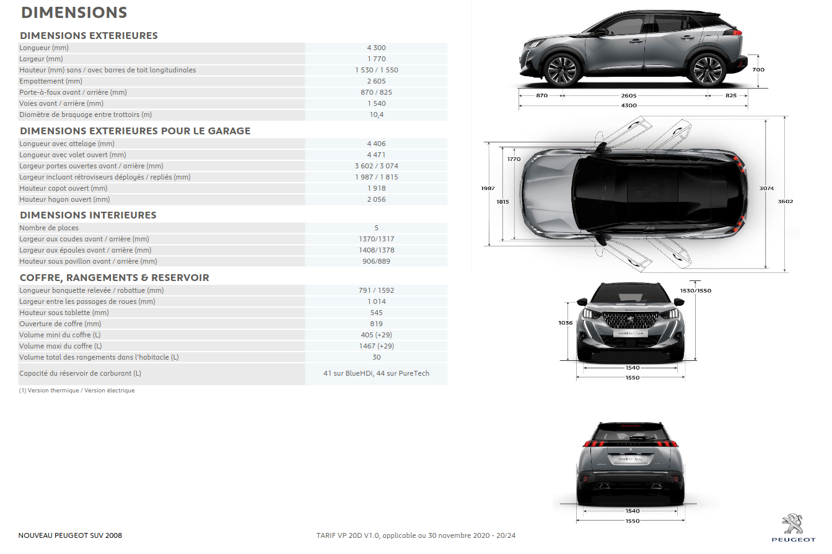Click the Hauteur capot ouvert label

(x=63, y=188)
